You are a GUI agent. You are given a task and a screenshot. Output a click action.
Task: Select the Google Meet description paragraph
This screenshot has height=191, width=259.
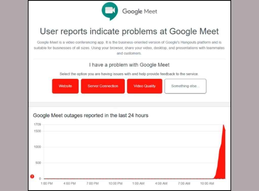click(x=129, y=48)
